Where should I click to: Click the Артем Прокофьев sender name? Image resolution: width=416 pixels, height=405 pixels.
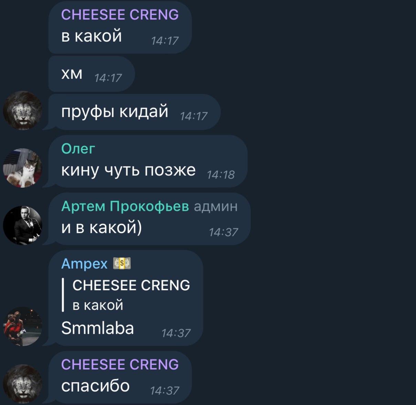pyautogui.click(x=125, y=206)
